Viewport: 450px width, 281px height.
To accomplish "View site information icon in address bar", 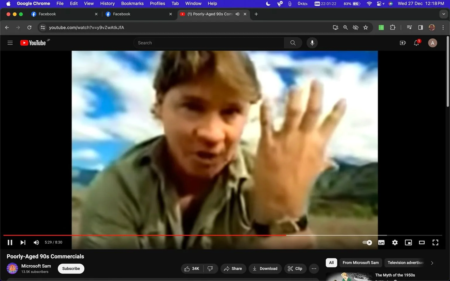I will click(x=43, y=27).
